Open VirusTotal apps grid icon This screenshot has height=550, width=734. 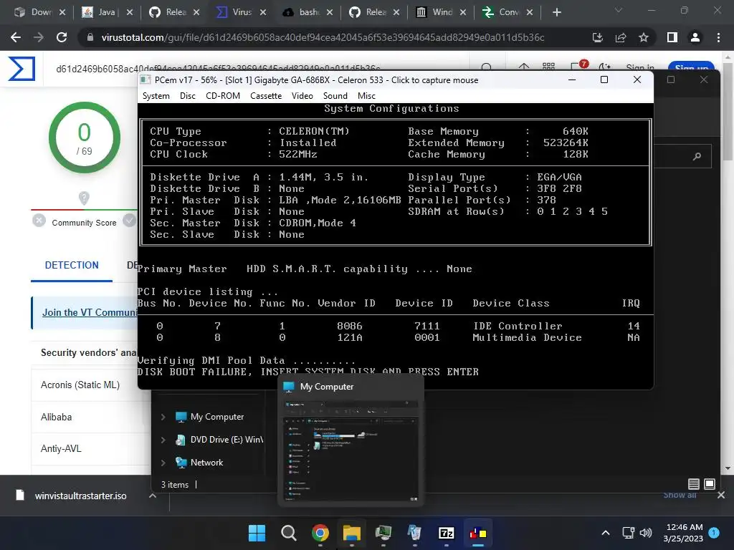click(x=548, y=68)
